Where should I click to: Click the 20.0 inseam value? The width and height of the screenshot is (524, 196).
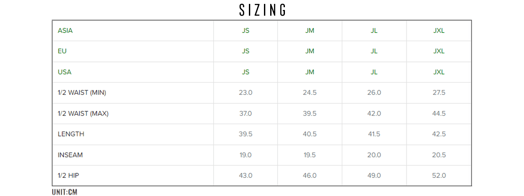tap(374, 155)
